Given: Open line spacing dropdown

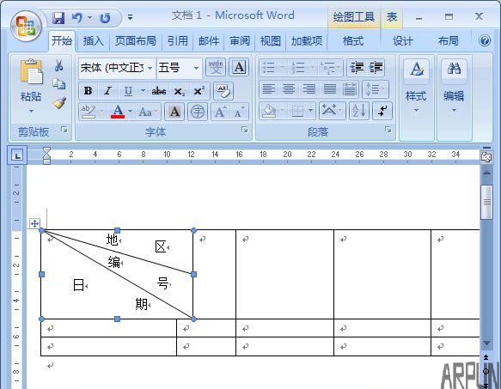Looking at the screenshot, I should 376,89.
